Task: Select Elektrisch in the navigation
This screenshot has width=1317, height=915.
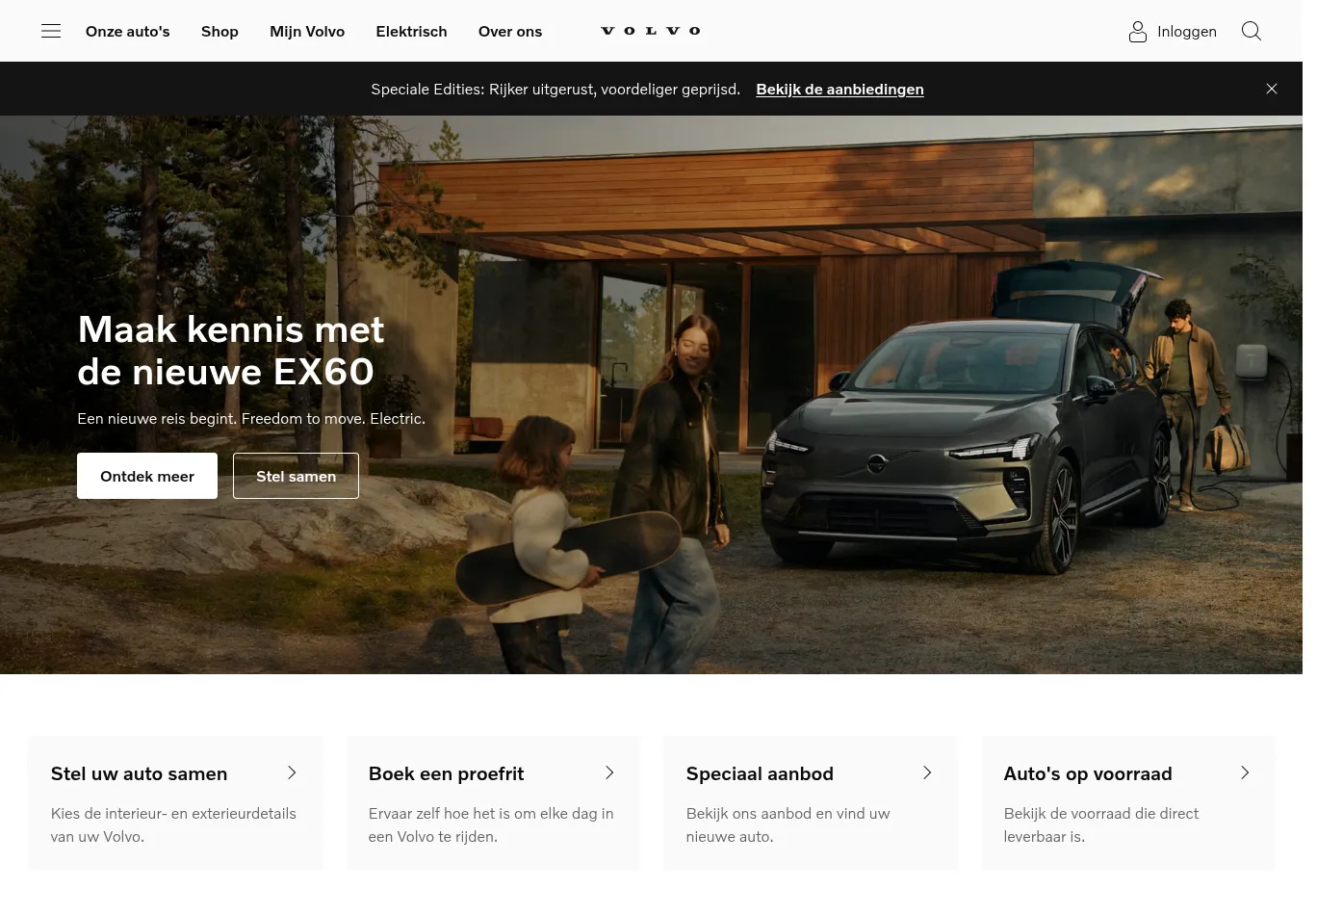Action: (x=411, y=31)
